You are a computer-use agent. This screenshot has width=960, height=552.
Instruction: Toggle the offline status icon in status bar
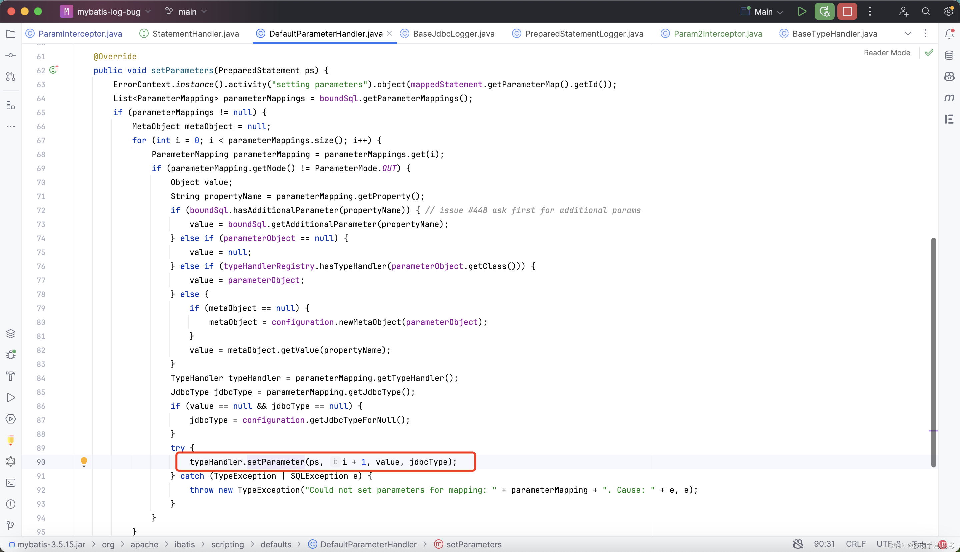[798, 544]
